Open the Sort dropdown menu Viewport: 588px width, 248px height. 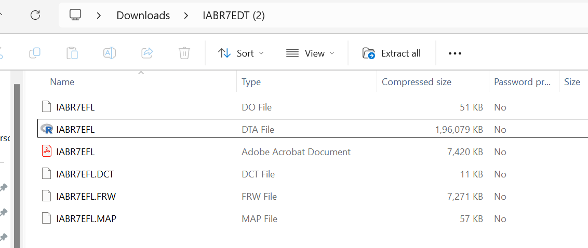coord(241,53)
